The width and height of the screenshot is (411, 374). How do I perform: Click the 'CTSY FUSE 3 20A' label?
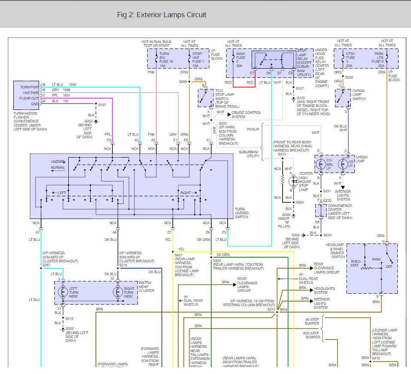[350, 60]
